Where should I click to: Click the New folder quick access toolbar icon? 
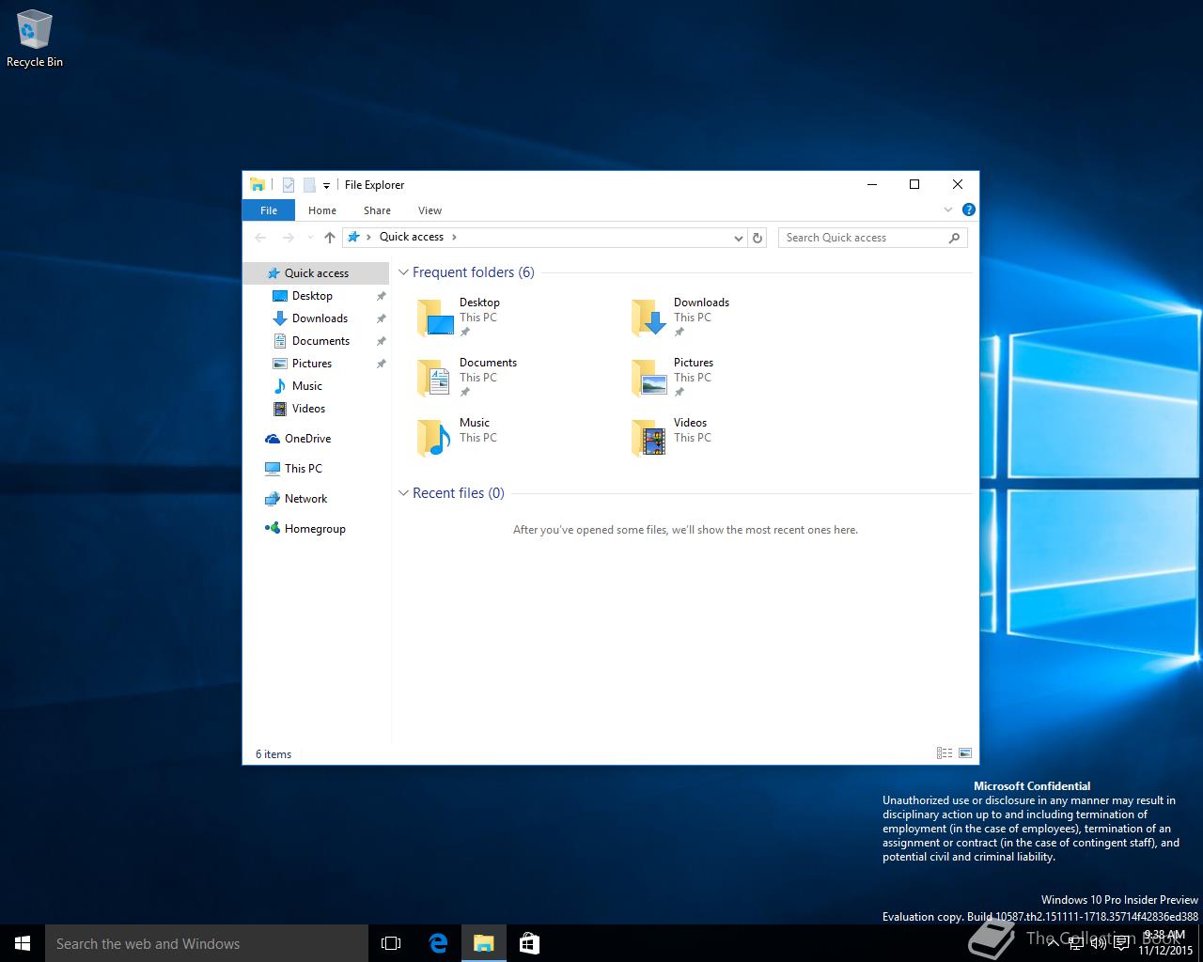[x=308, y=185]
